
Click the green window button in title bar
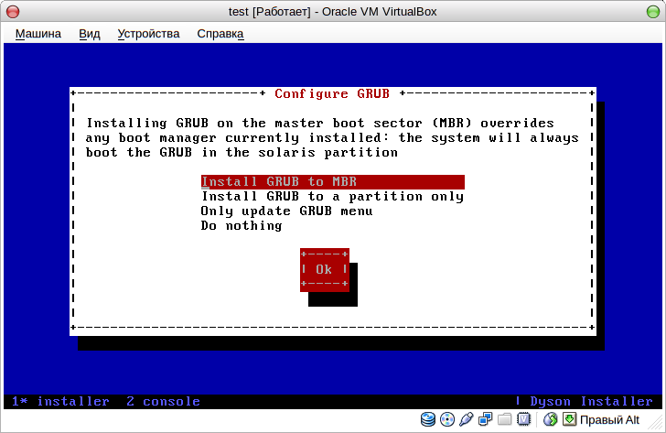click(653, 12)
